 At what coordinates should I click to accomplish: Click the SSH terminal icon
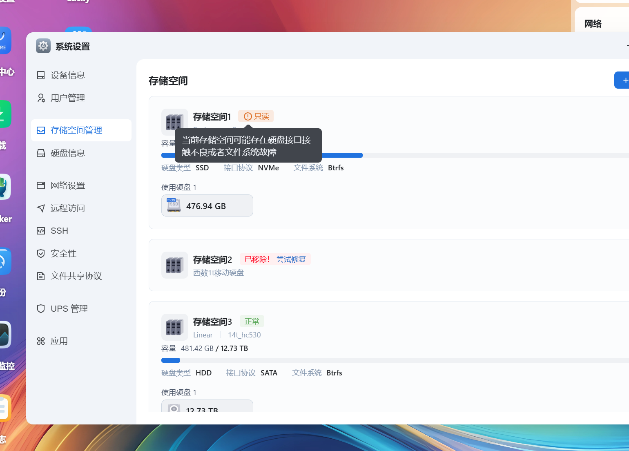tap(41, 231)
